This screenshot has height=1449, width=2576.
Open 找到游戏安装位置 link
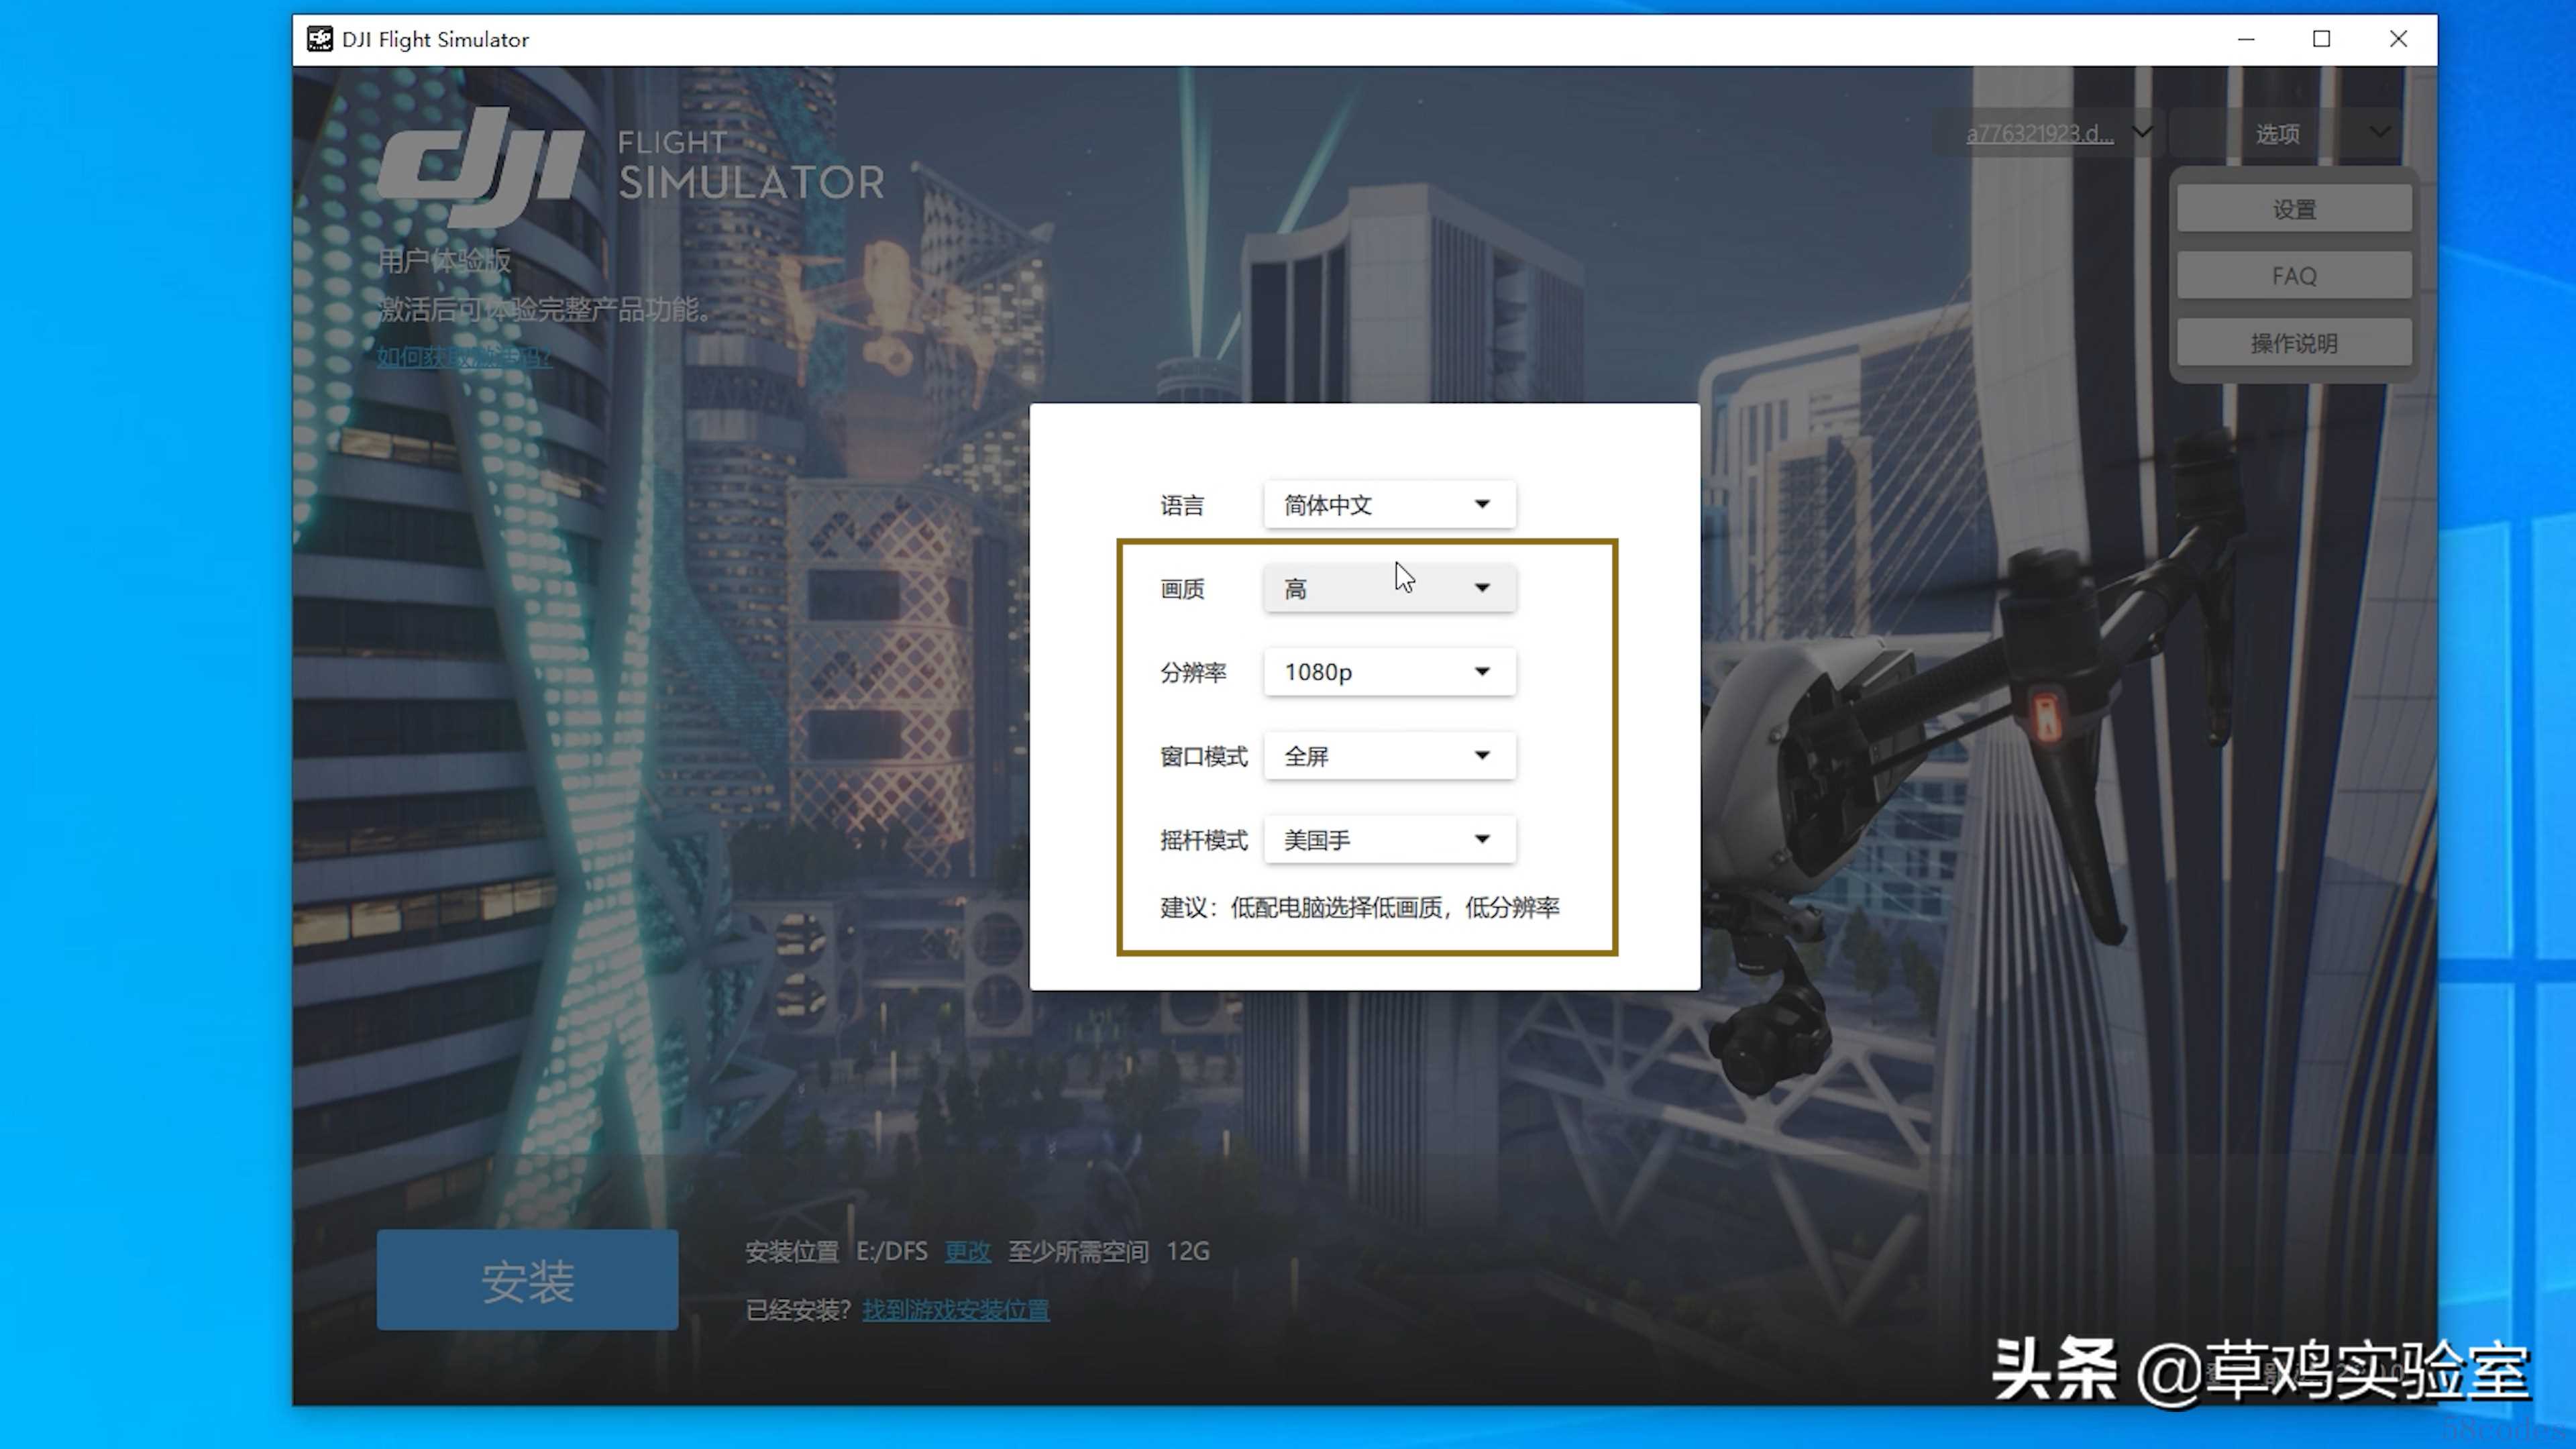[955, 1310]
